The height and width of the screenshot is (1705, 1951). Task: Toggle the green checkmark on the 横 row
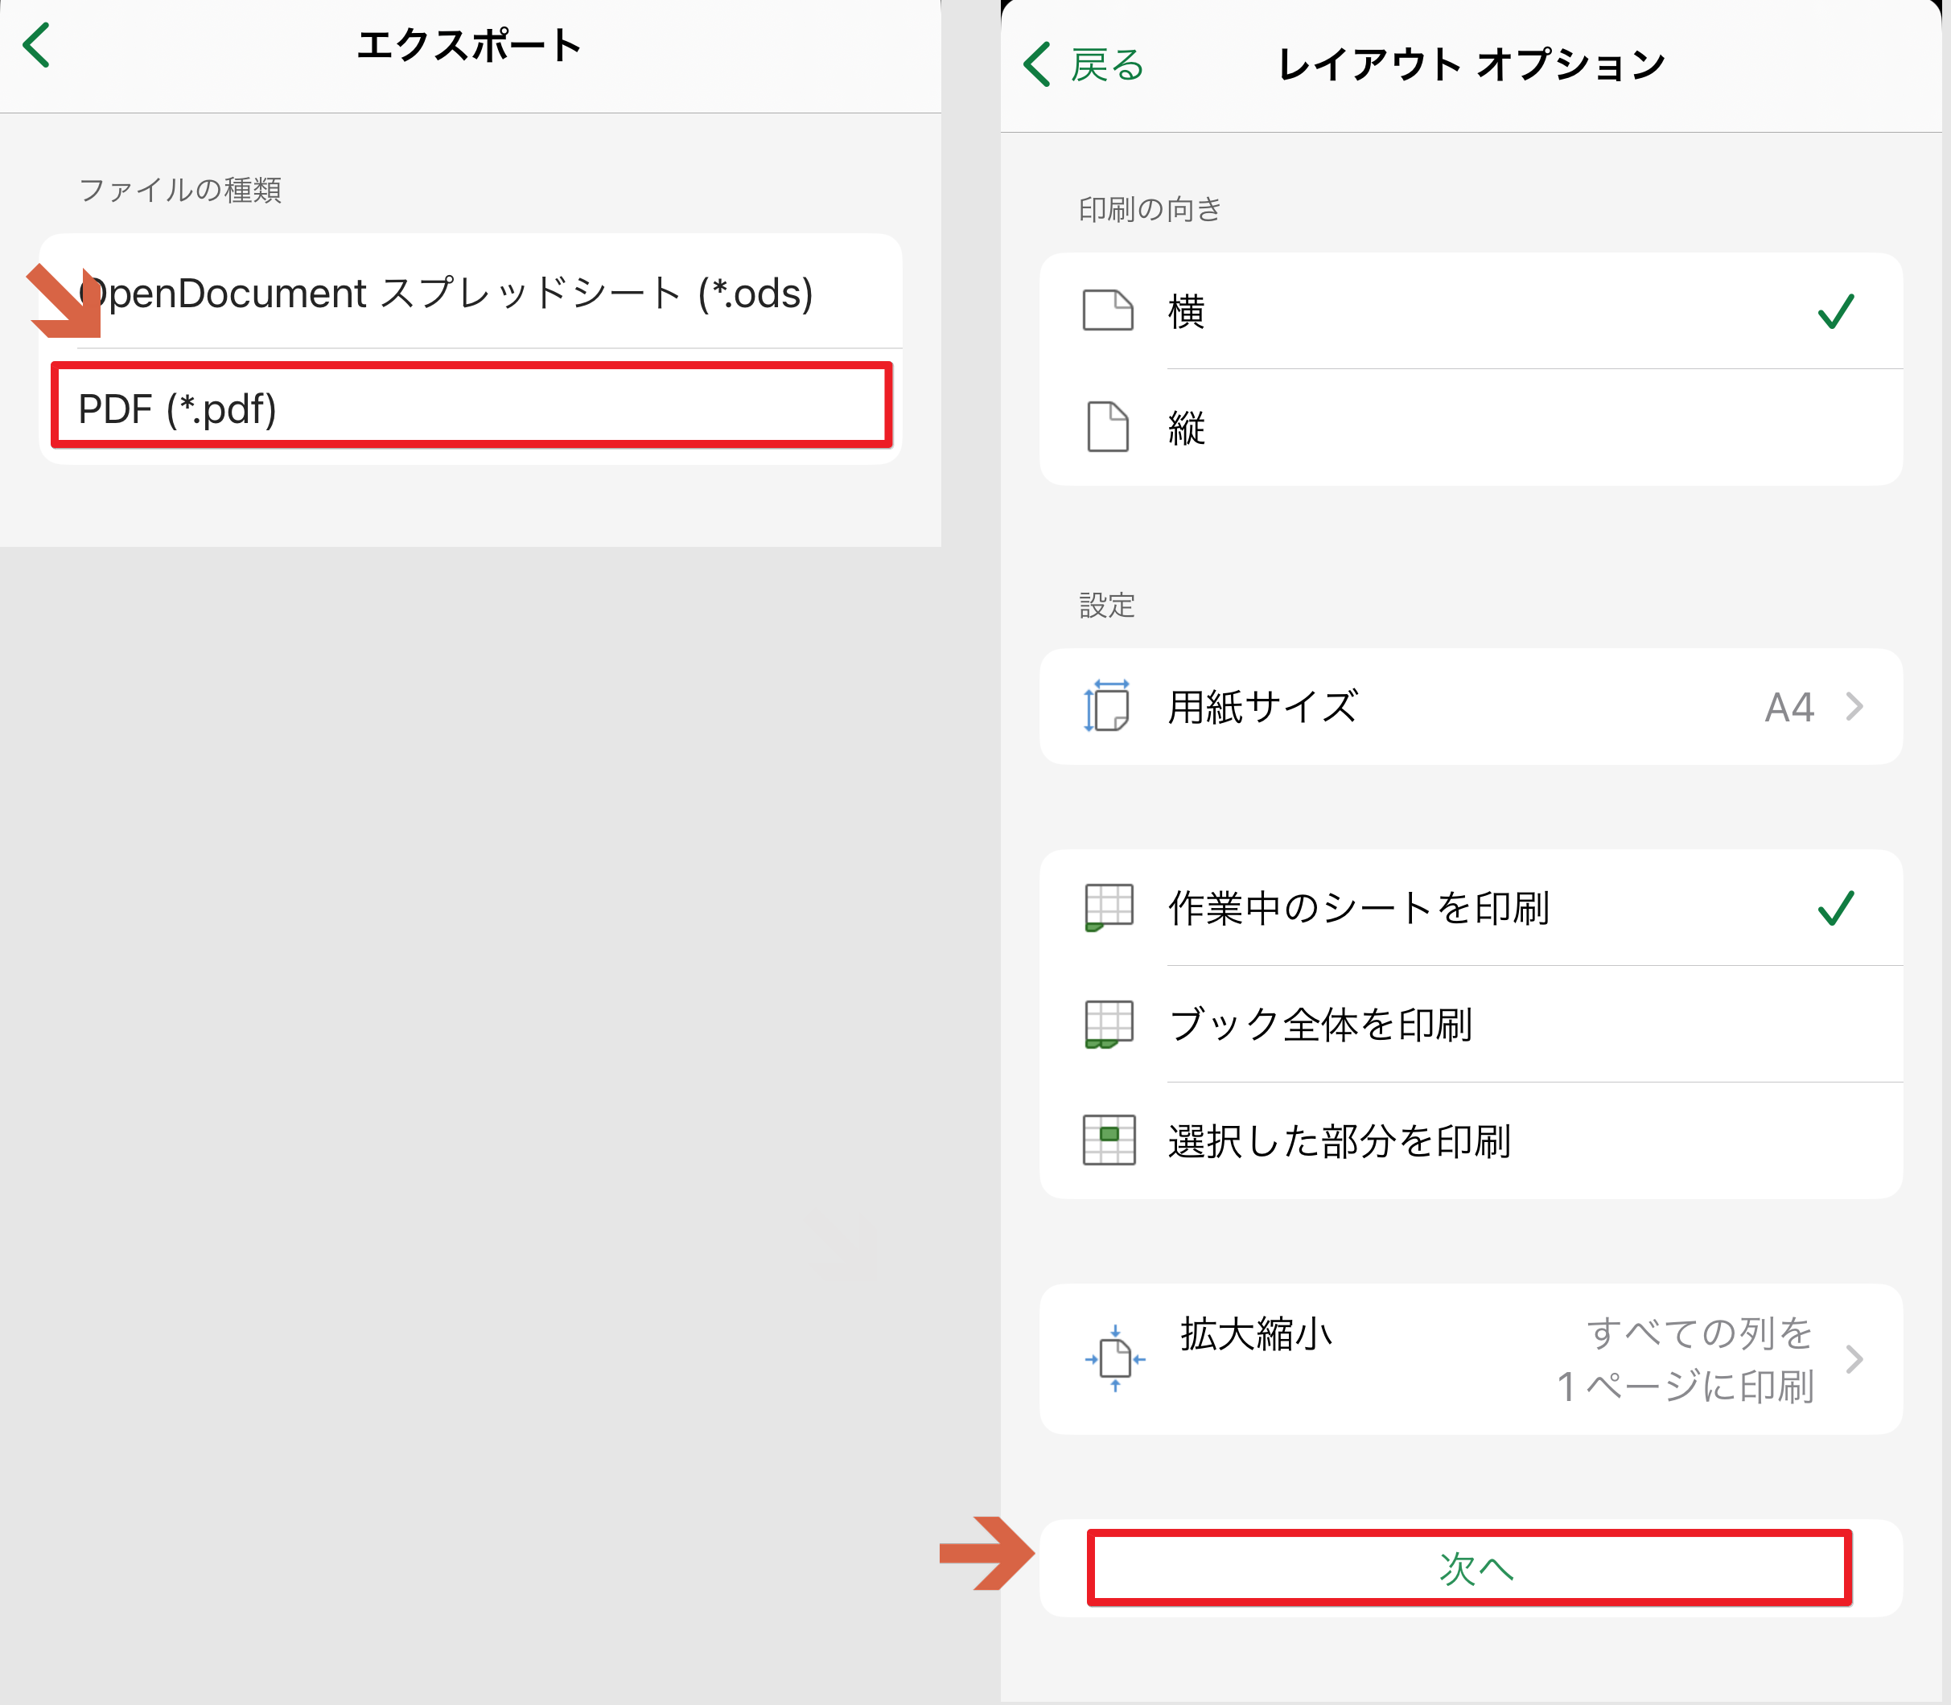coord(1836,311)
